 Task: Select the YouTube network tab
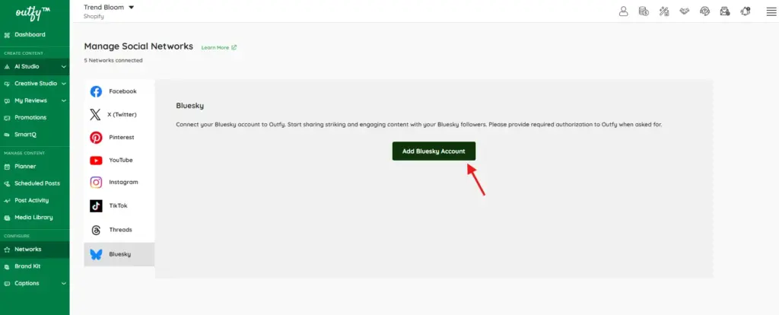(x=119, y=161)
